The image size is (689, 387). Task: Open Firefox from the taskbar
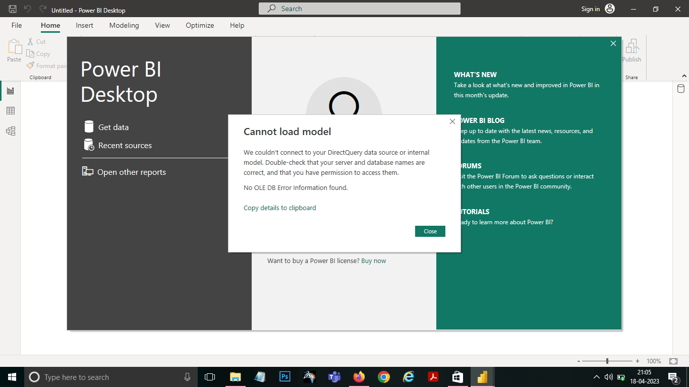click(359, 377)
